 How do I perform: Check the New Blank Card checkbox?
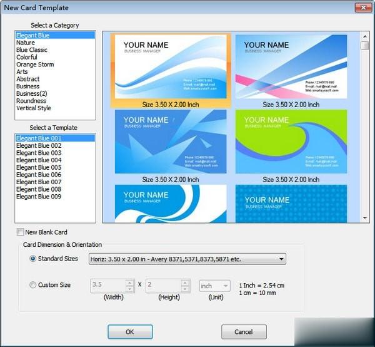pos(21,232)
